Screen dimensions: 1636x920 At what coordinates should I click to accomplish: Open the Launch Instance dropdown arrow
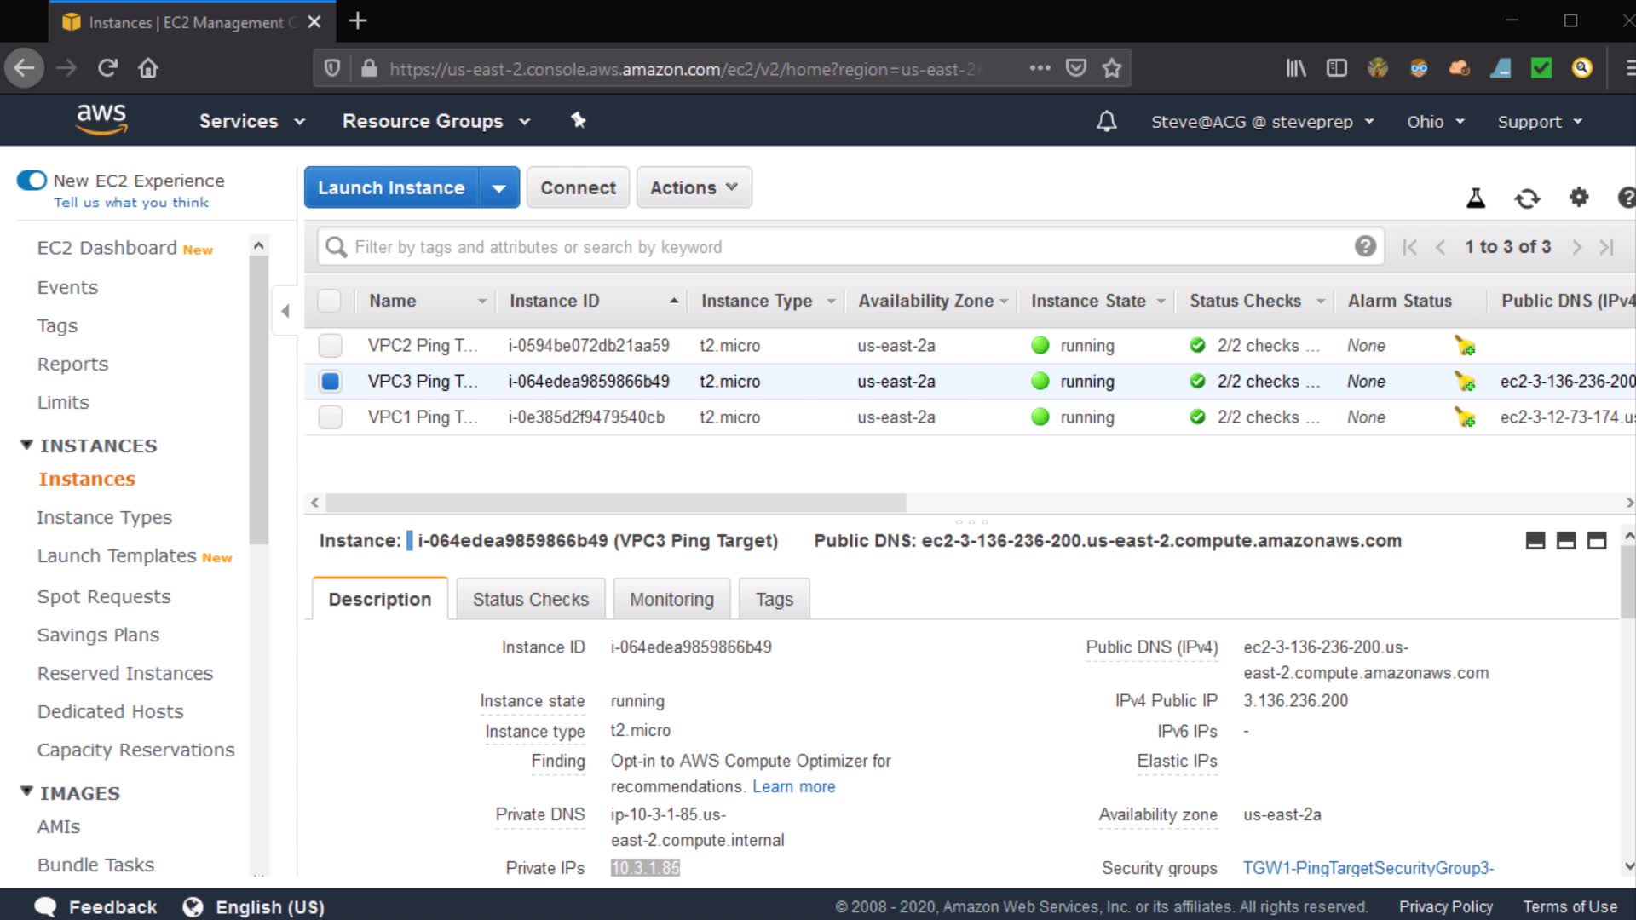499,188
